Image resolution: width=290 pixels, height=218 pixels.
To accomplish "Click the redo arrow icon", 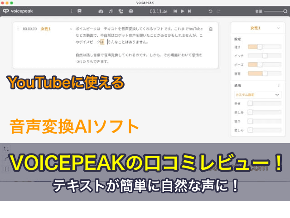I will (218, 11).
